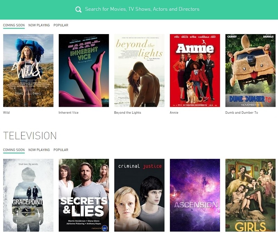
Task: Click the Inherent Vice title link
Action: pos(68,113)
